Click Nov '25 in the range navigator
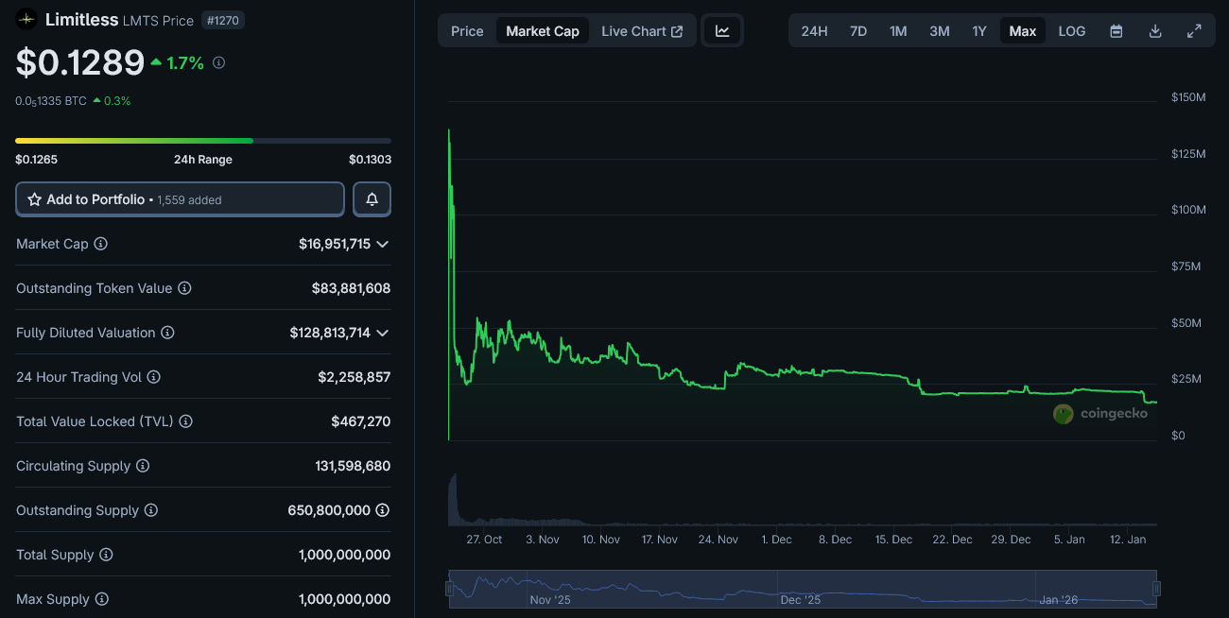 pos(550,600)
